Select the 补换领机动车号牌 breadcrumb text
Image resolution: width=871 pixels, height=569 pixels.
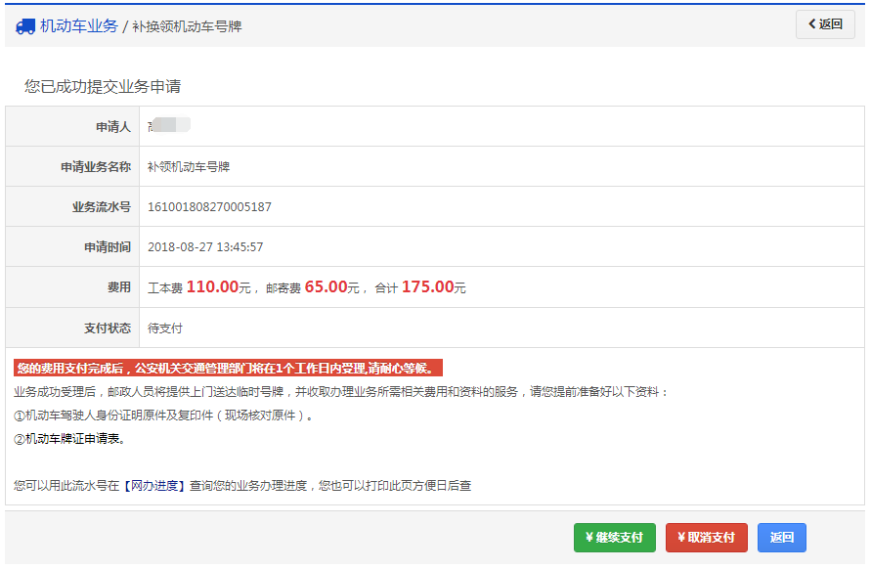(x=187, y=26)
